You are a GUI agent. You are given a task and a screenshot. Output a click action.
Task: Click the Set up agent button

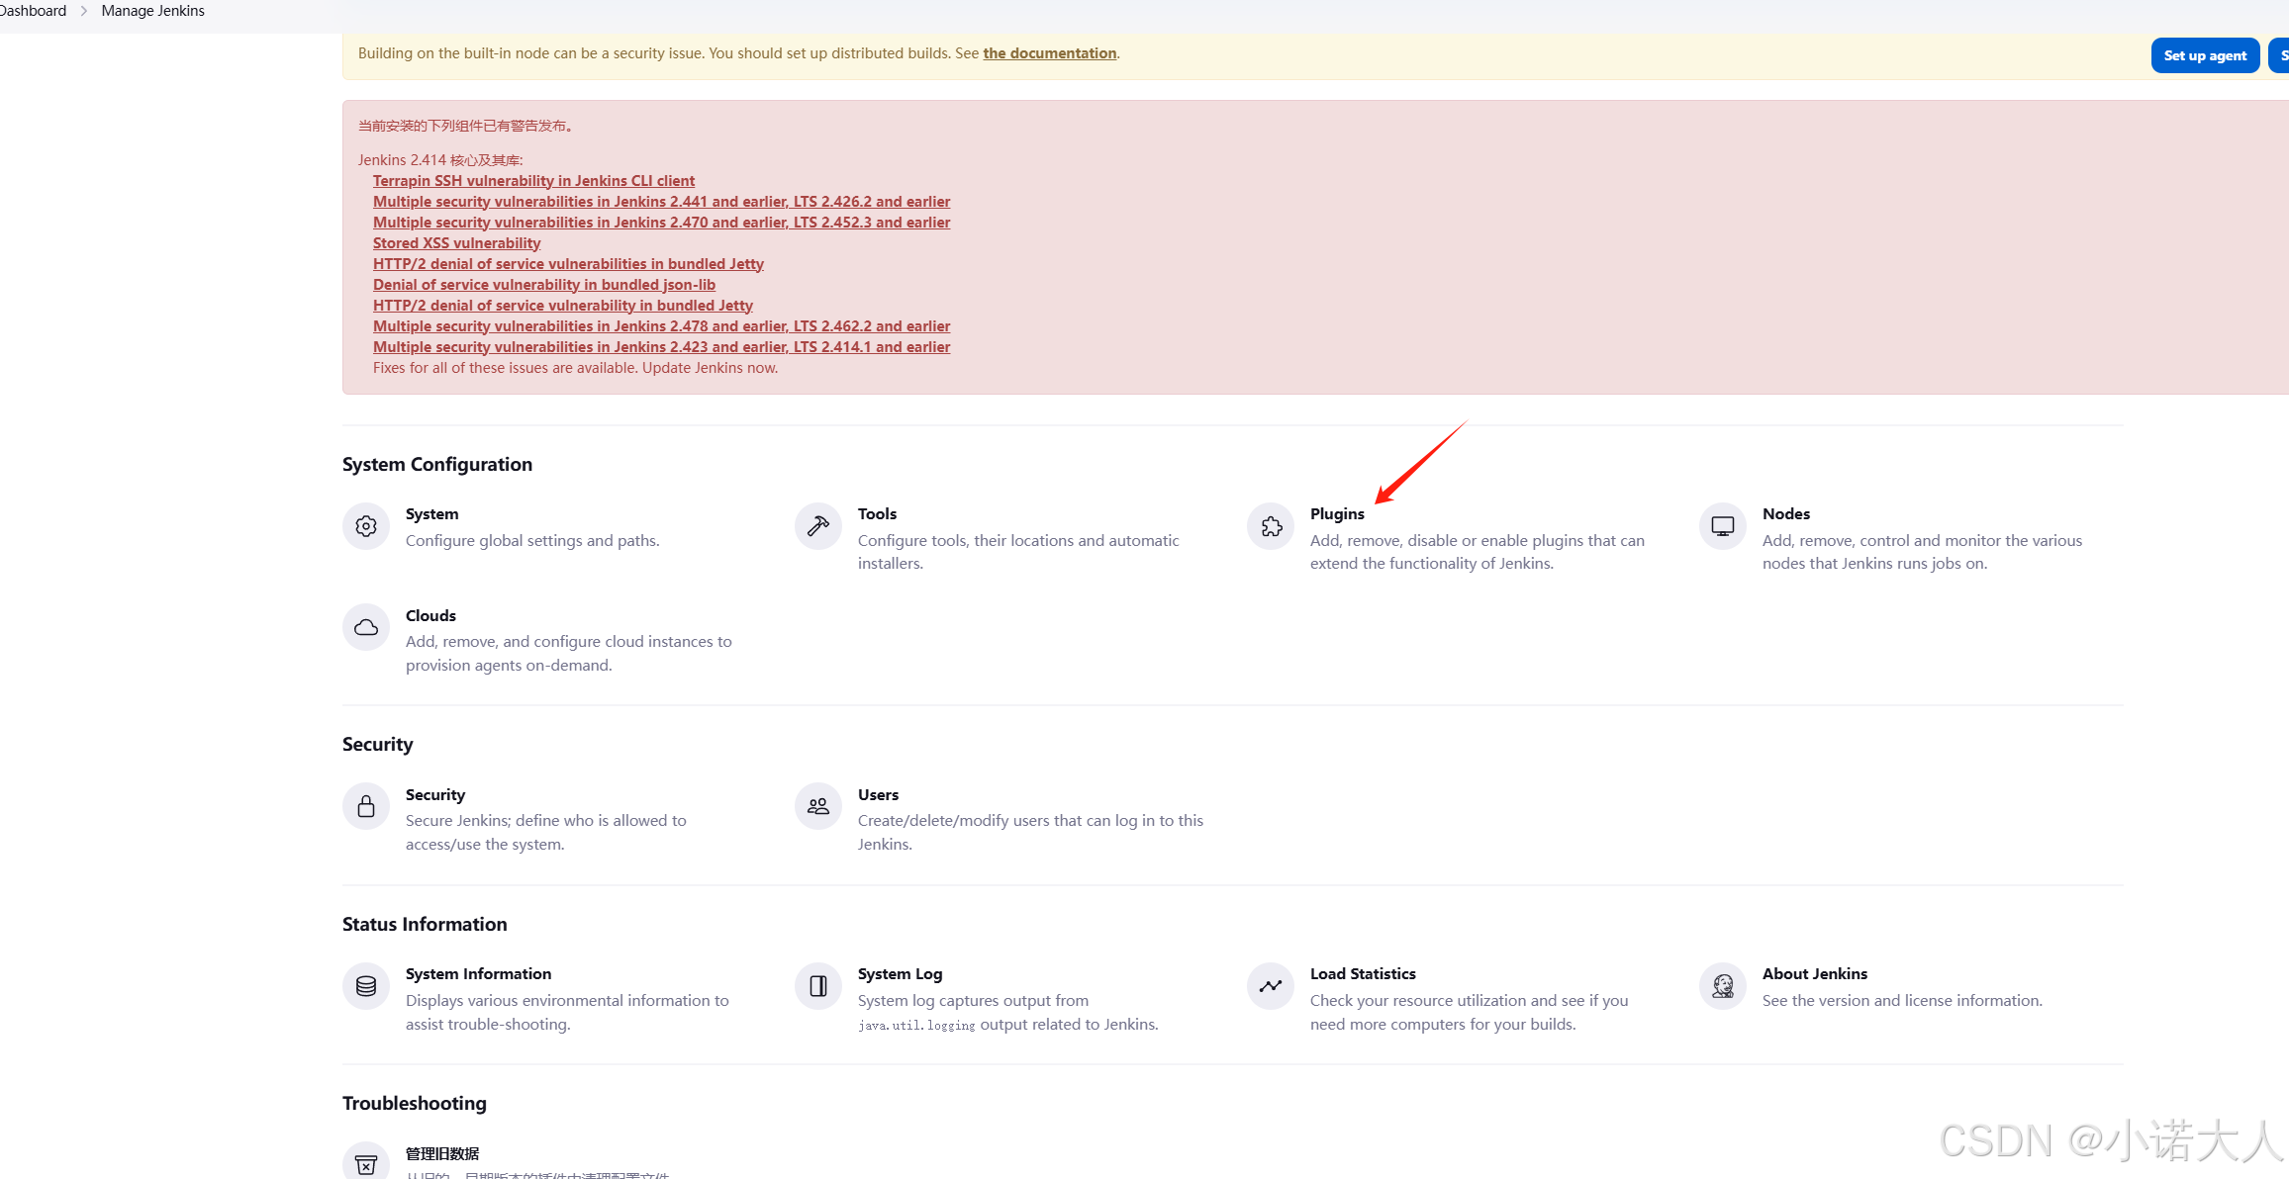(2205, 55)
